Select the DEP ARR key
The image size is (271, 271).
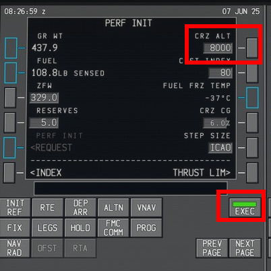(80, 207)
